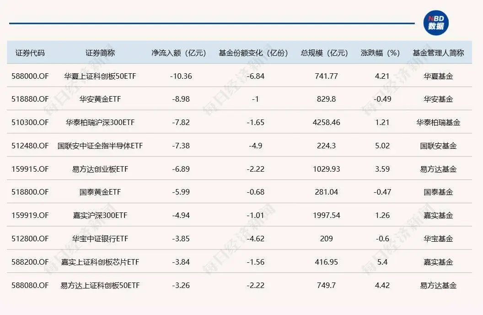Select security code 510300.OF
The width and height of the screenshot is (483, 315).
pyautogui.click(x=30, y=122)
